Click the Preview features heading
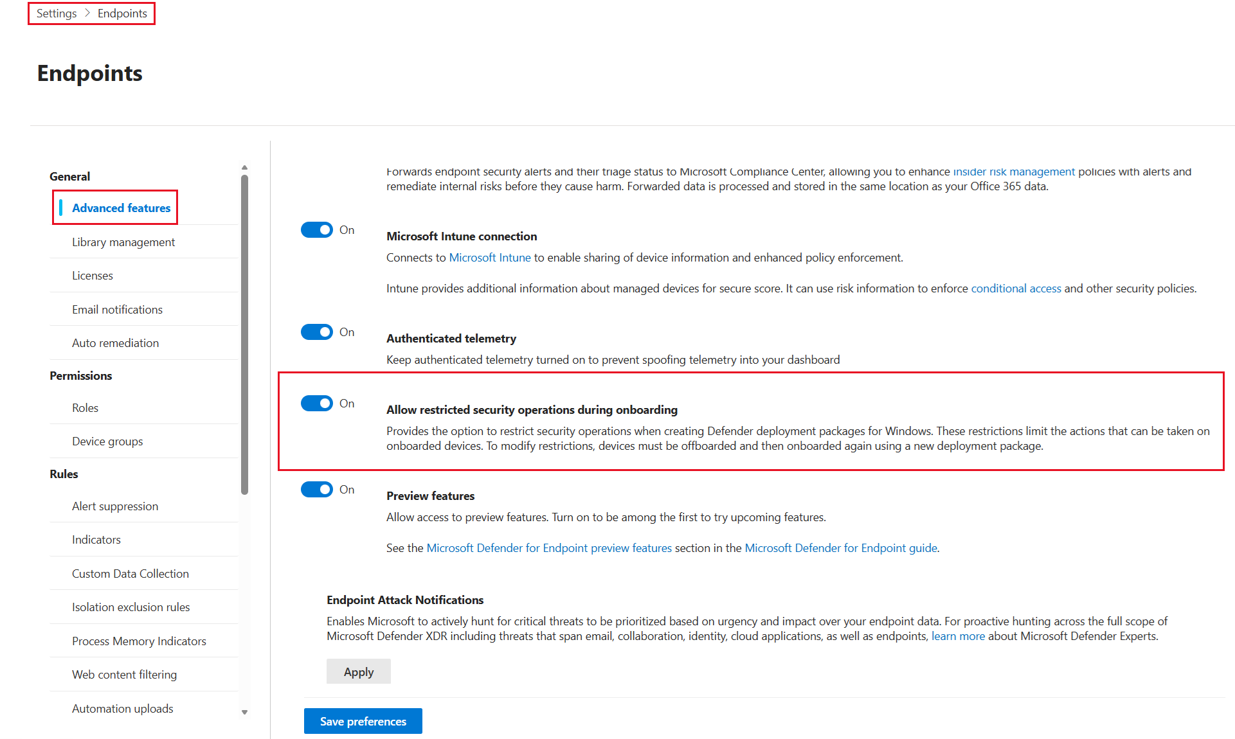Viewport: 1235px width, 739px height. coord(431,495)
